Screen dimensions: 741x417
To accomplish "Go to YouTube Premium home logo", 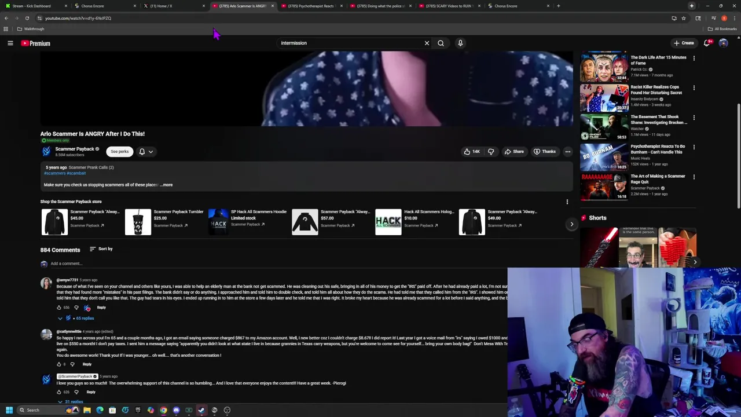I will (36, 43).
